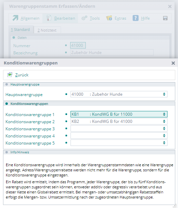The image size is (178, 208).
Task: Select the 1 Standard tab
Action: point(21,30)
